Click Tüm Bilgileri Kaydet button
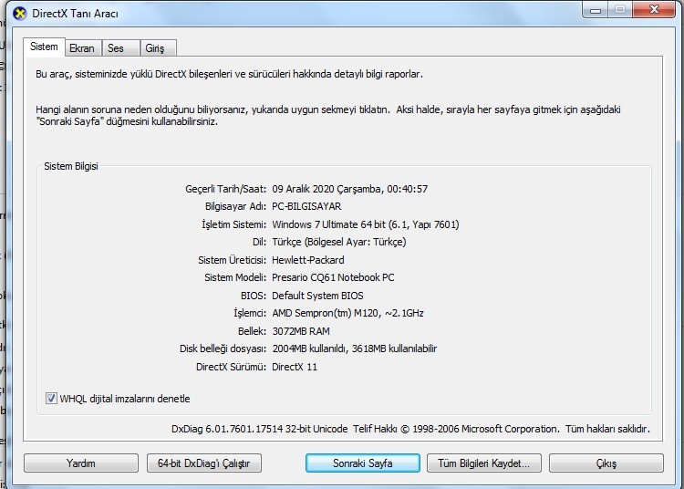The image size is (684, 489). 484,463
